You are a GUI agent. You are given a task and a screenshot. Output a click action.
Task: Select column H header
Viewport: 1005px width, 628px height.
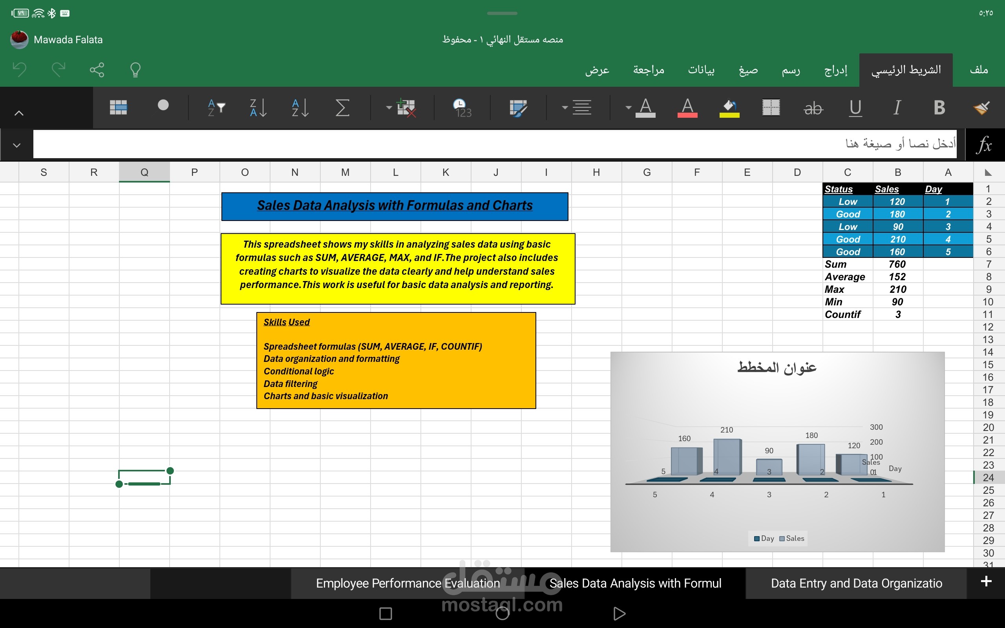[x=596, y=172]
